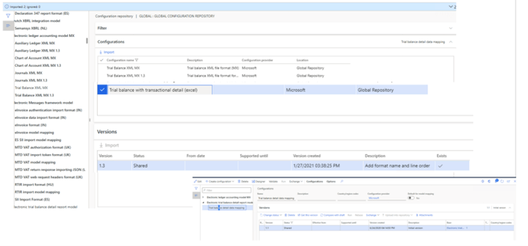Open Attachments in the versions toolbar
528x246 pixels.
tap(424, 215)
